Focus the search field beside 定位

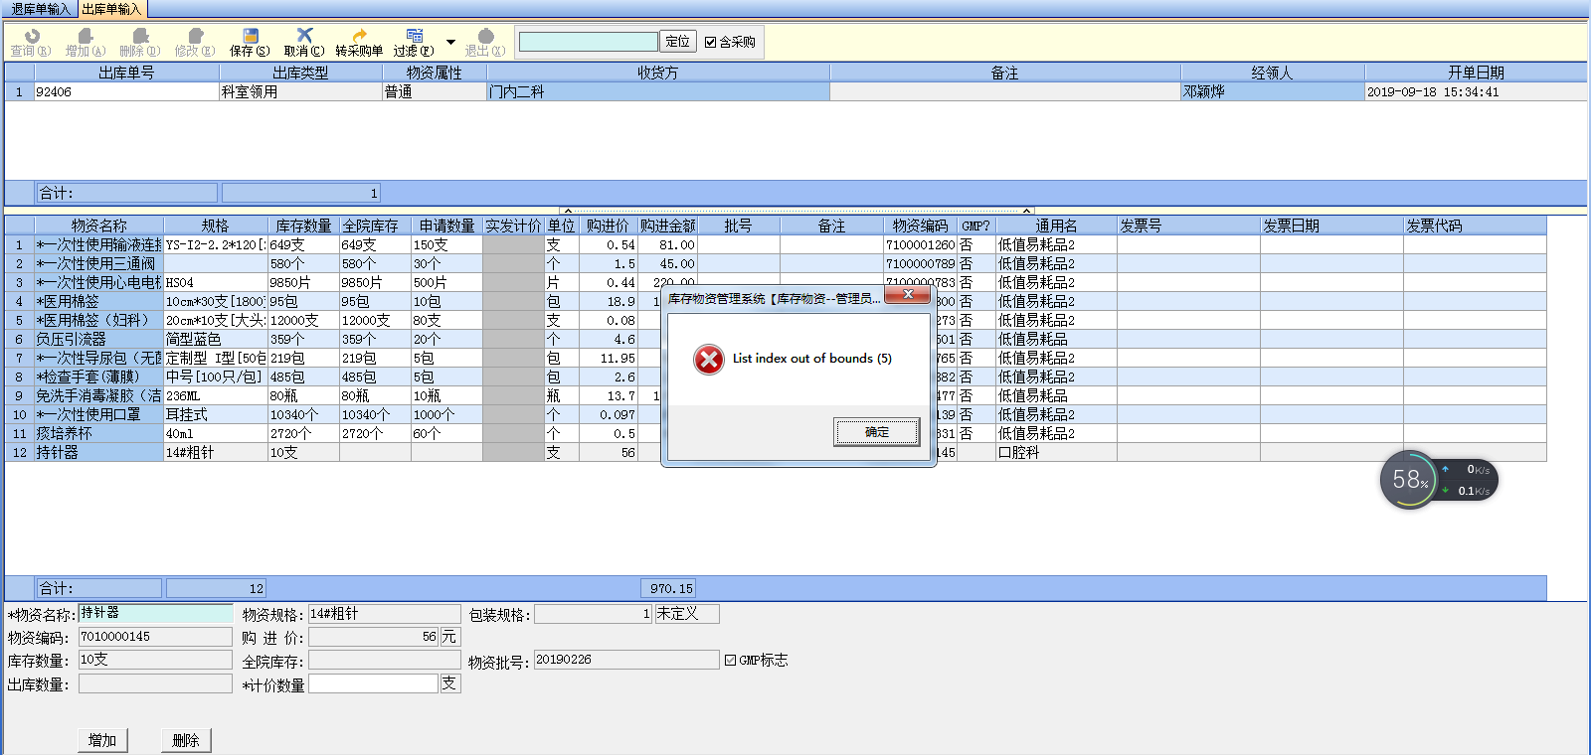589,42
